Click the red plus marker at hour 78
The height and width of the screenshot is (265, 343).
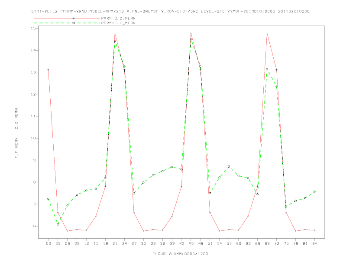click(x=295, y=231)
